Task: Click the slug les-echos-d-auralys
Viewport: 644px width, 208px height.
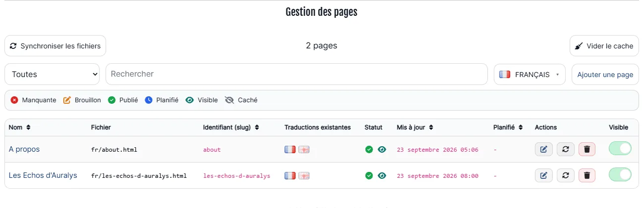Action: 237,176
